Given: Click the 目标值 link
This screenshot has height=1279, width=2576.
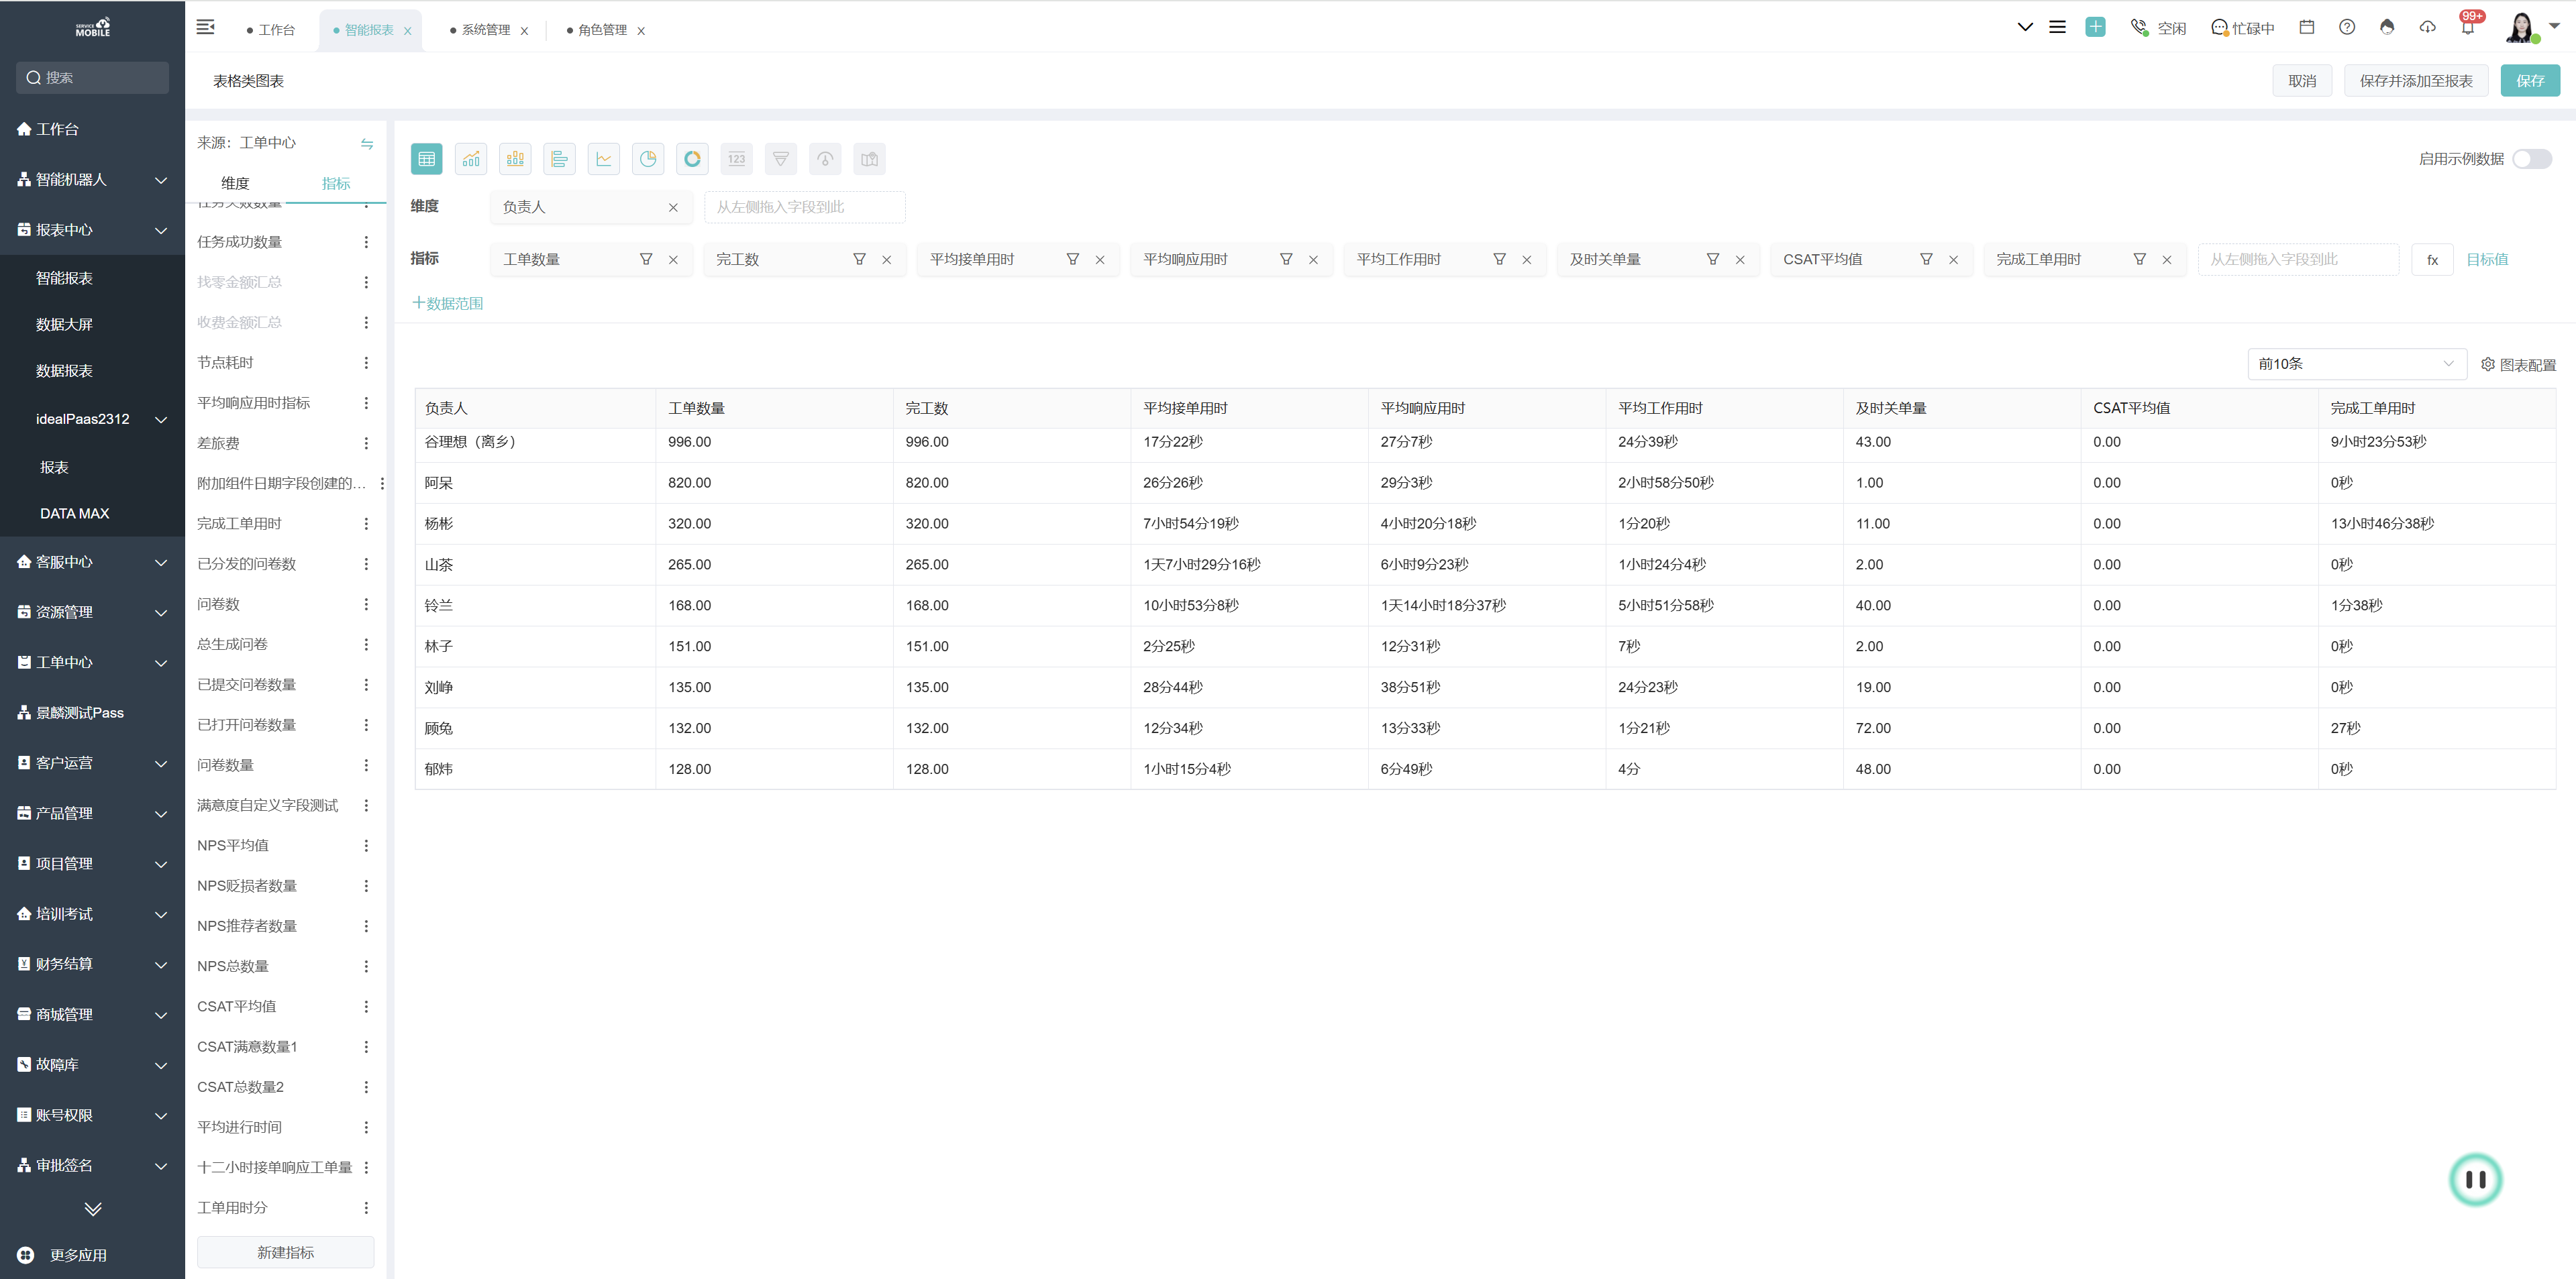Looking at the screenshot, I should pyautogui.click(x=2487, y=260).
